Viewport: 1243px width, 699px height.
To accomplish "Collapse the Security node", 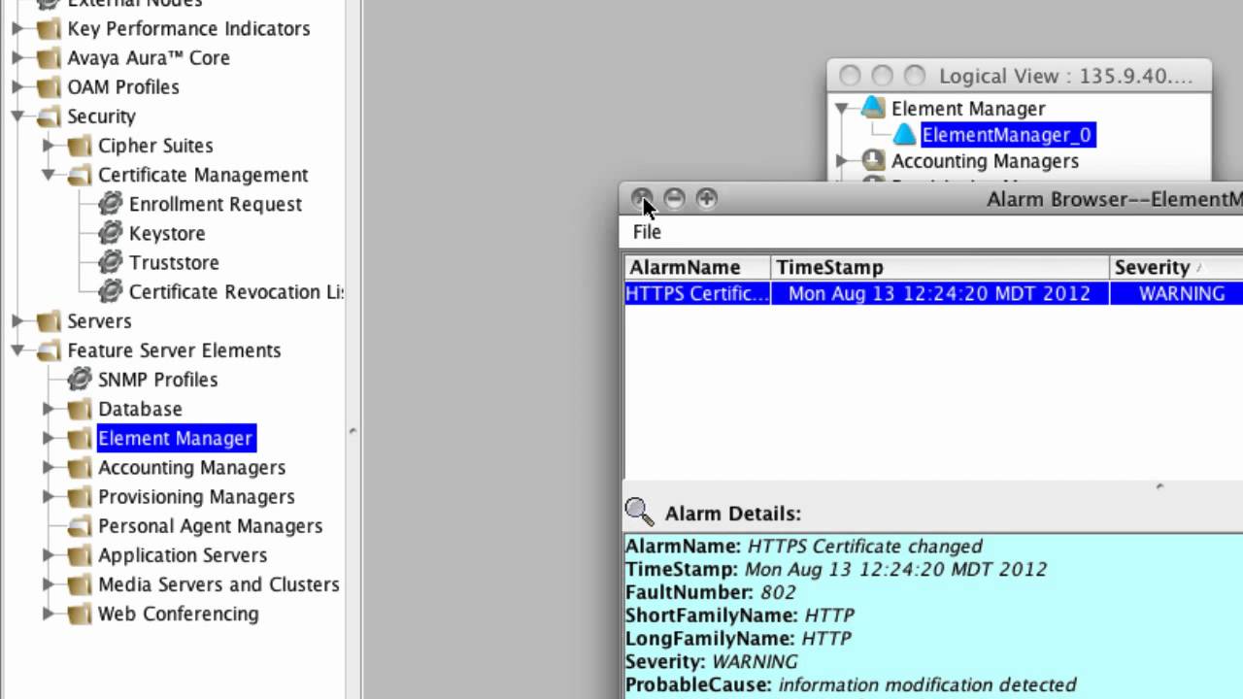I will pos(17,116).
